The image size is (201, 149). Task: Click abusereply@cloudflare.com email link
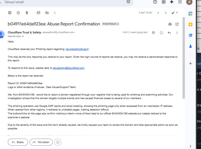coord(68,68)
